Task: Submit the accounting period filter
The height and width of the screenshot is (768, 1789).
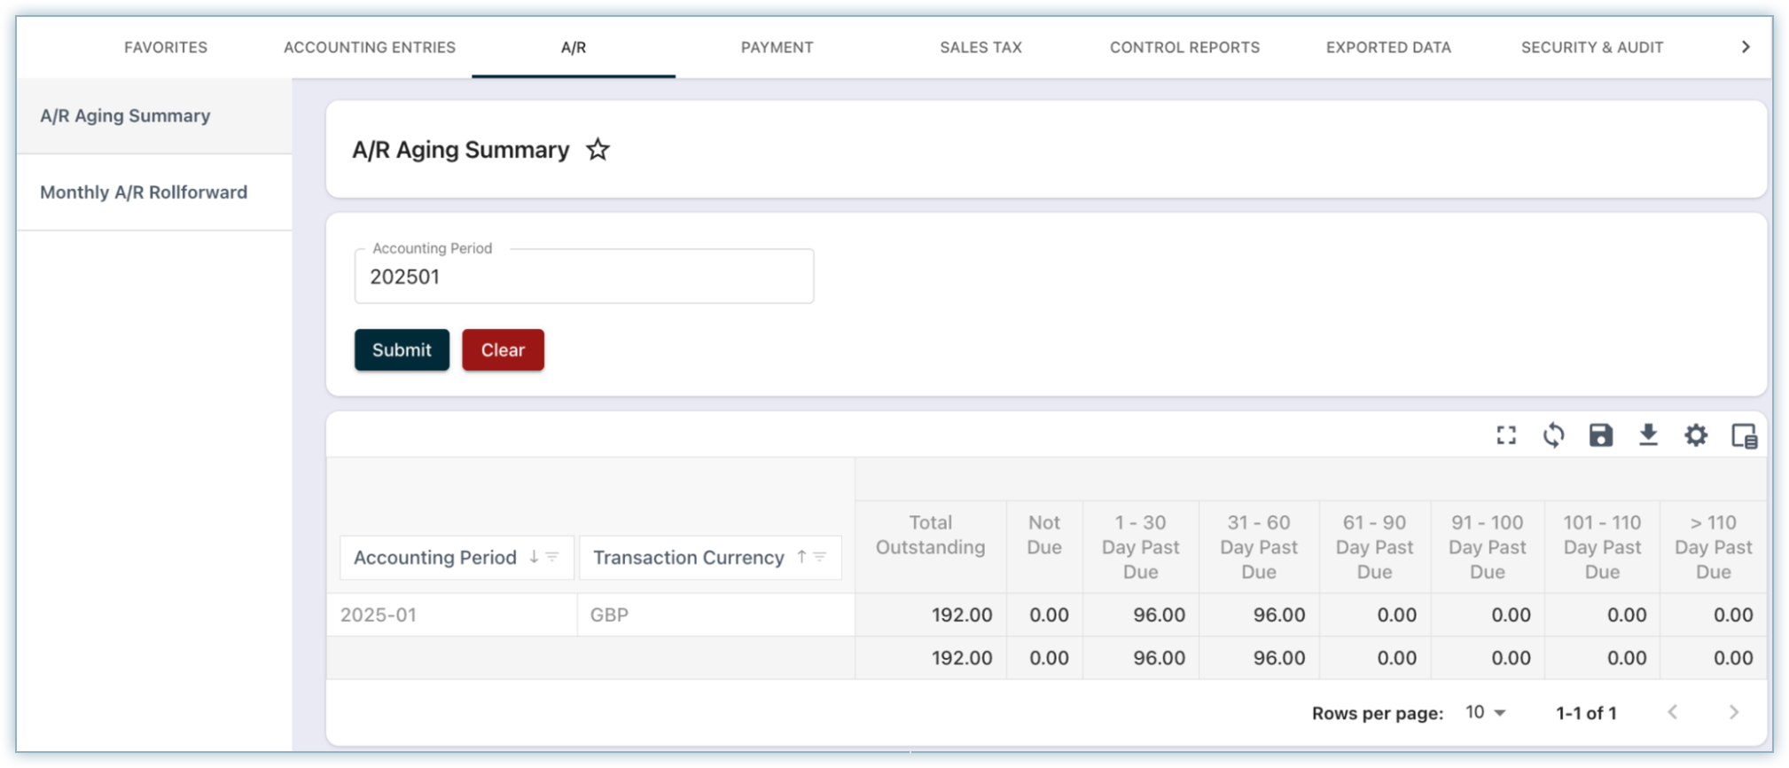Action: [x=402, y=349]
